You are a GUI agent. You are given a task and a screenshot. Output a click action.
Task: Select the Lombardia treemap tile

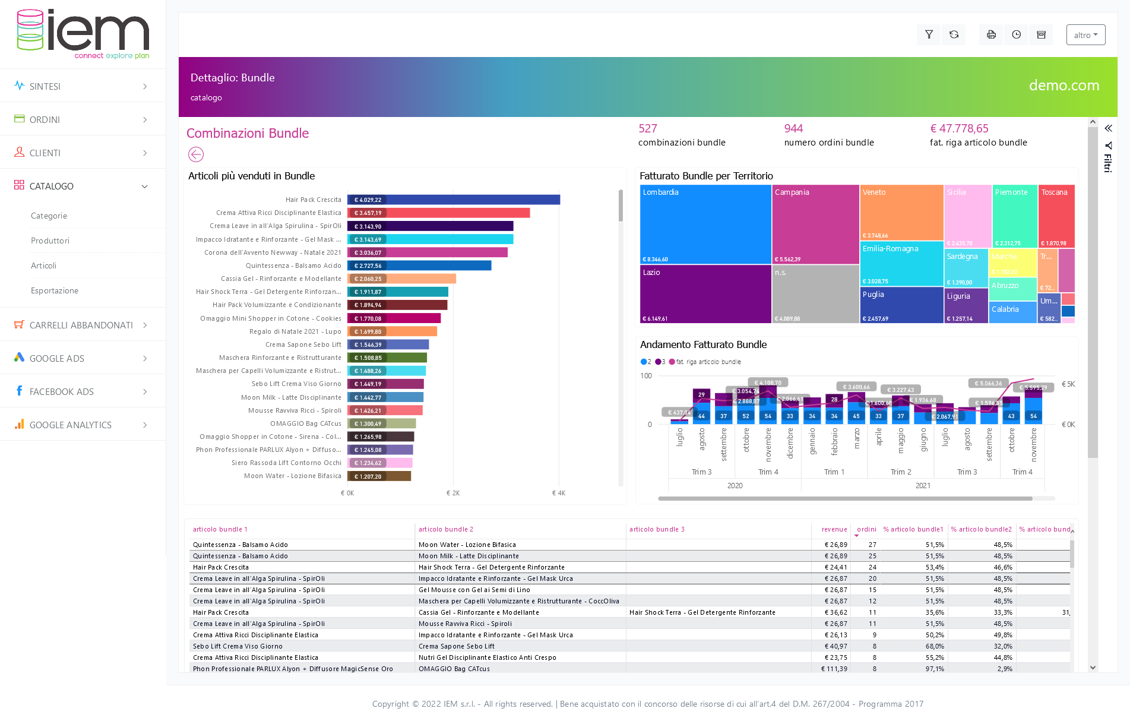tap(705, 224)
